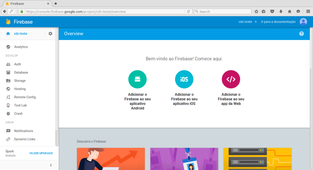Screen dimensions: 313x170
Task: Click the Dynamic Links chain icon
Action: (x=8, y=139)
